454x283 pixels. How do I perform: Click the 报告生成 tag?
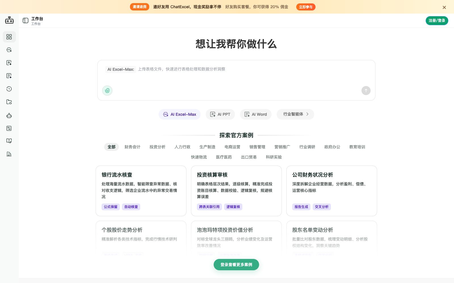[x=301, y=207]
